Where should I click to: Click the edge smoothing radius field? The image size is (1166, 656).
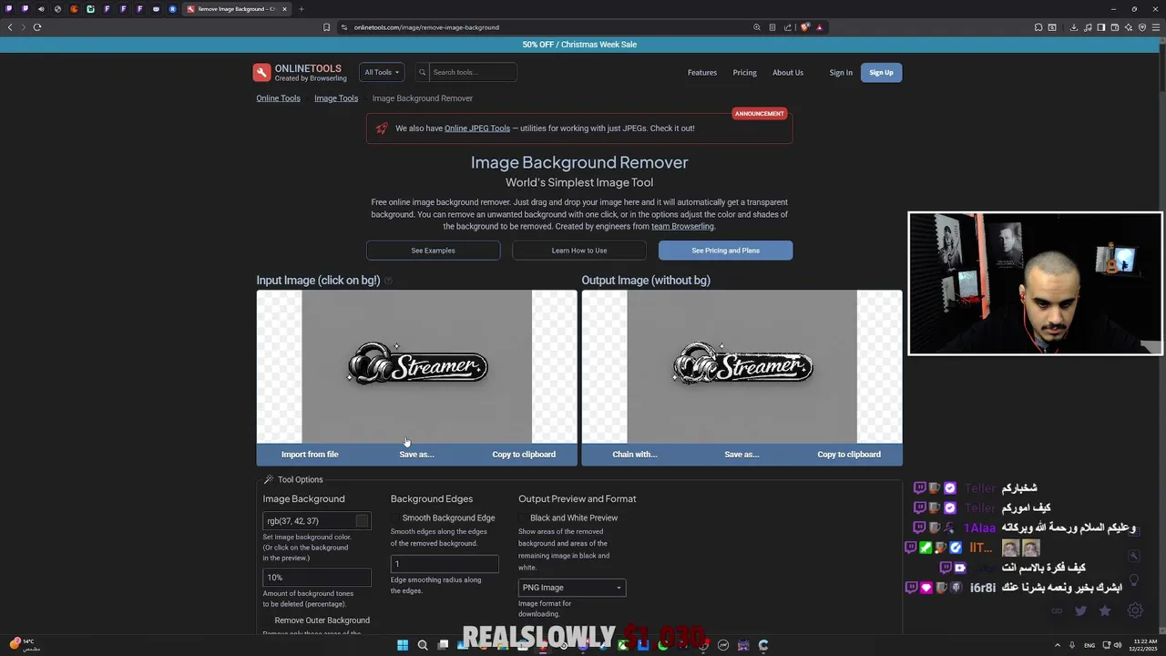(445, 564)
